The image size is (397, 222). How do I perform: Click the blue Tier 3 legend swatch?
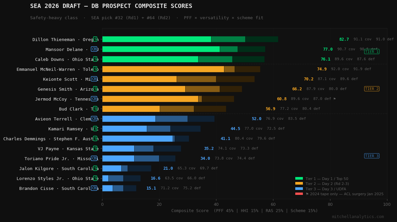tap(299, 189)
